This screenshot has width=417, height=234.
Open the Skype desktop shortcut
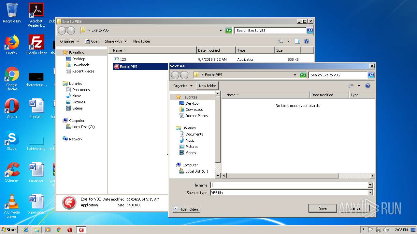12,140
